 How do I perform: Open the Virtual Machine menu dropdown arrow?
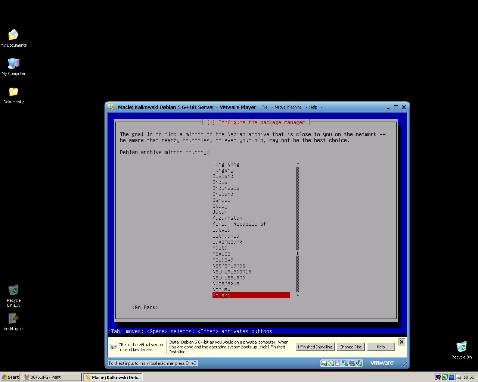click(x=306, y=107)
